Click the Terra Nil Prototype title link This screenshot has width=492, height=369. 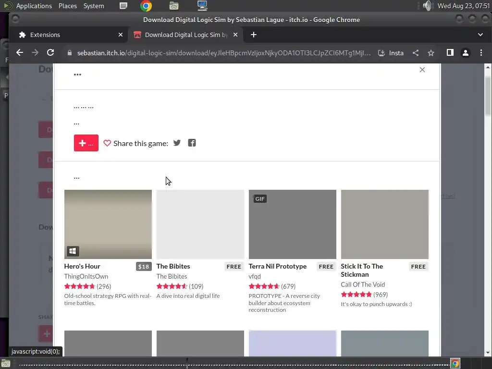click(x=277, y=266)
